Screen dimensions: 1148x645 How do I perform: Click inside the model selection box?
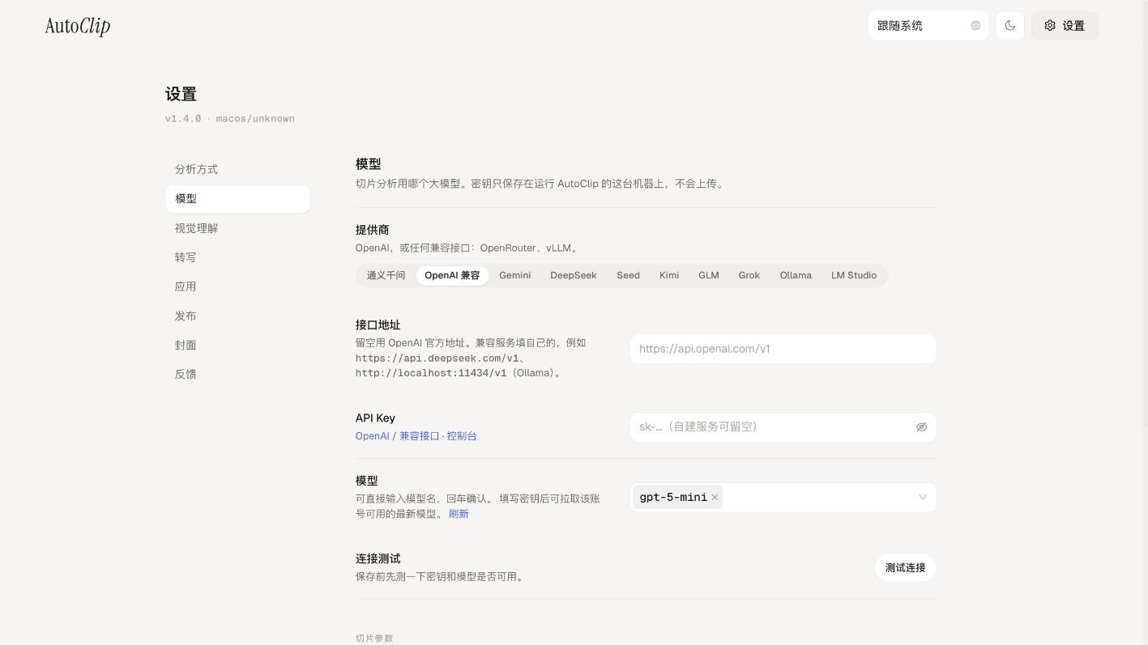point(783,497)
